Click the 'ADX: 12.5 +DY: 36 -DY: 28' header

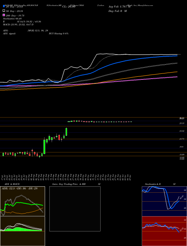pyautogui.click(x=19, y=188)
